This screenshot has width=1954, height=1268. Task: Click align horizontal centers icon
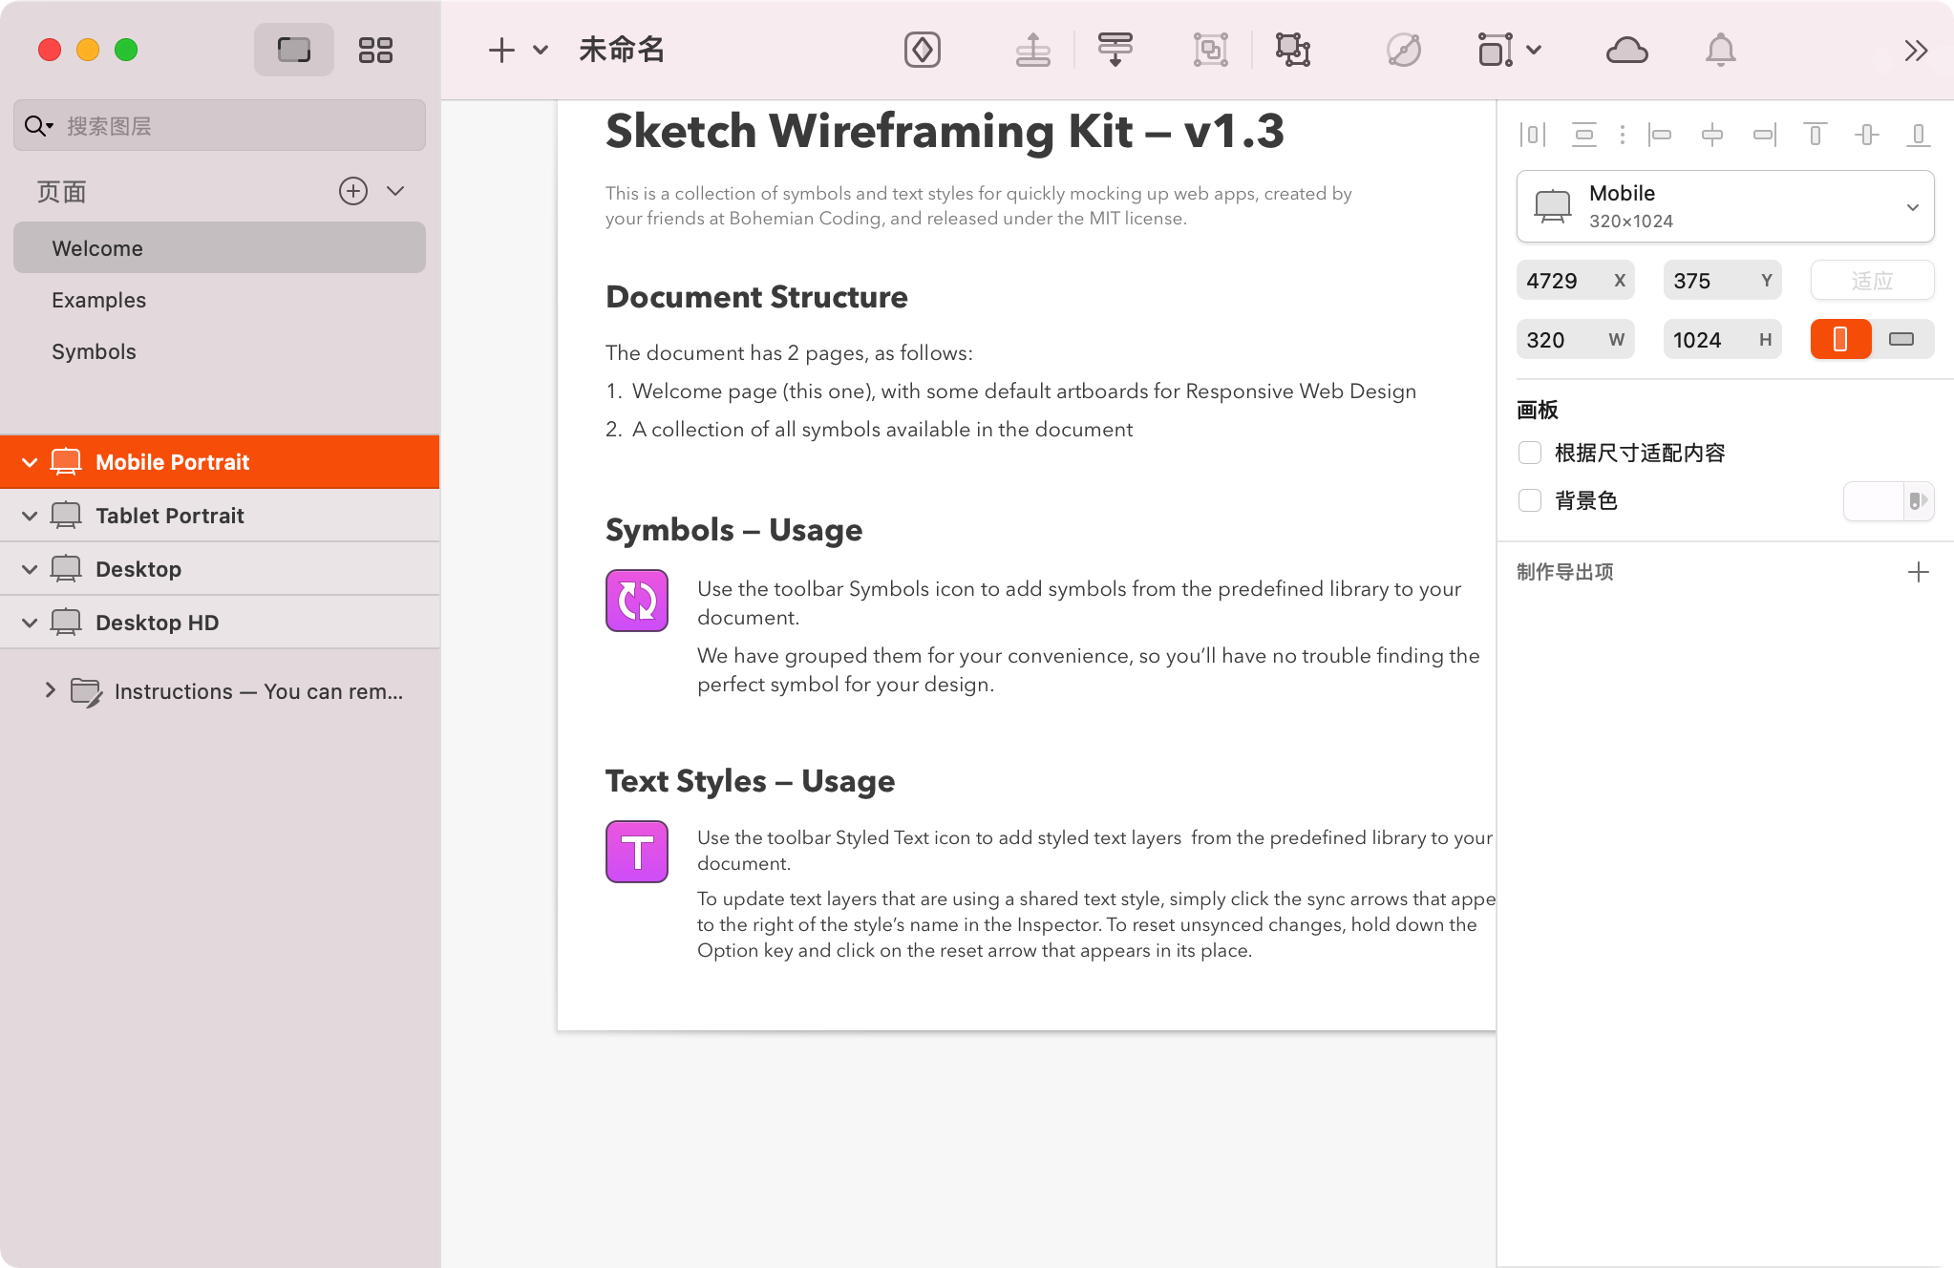tap(1711, 135)
